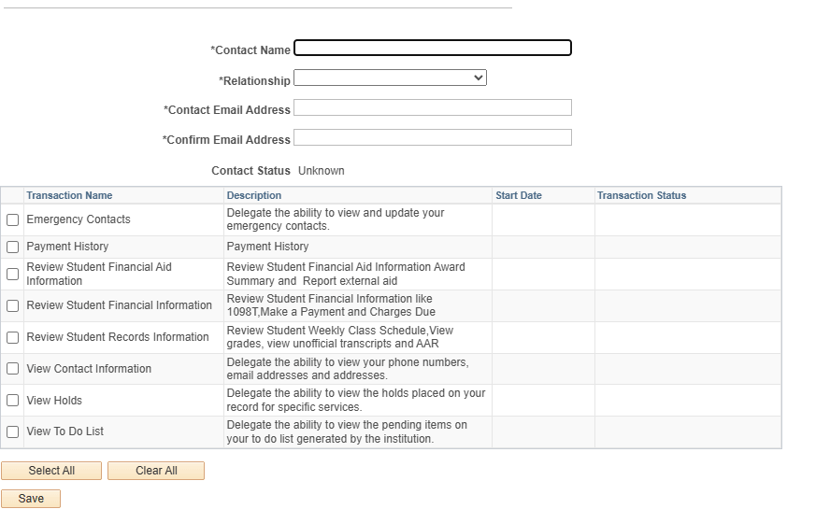Enable the View Holds checkbox

13,401
